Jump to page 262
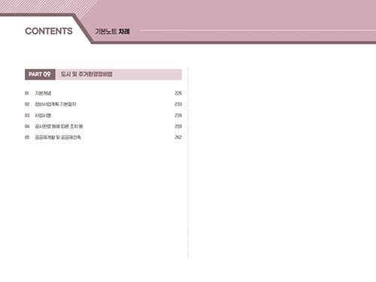The width and height of the screenshot is (376, 282). [178, 138]
